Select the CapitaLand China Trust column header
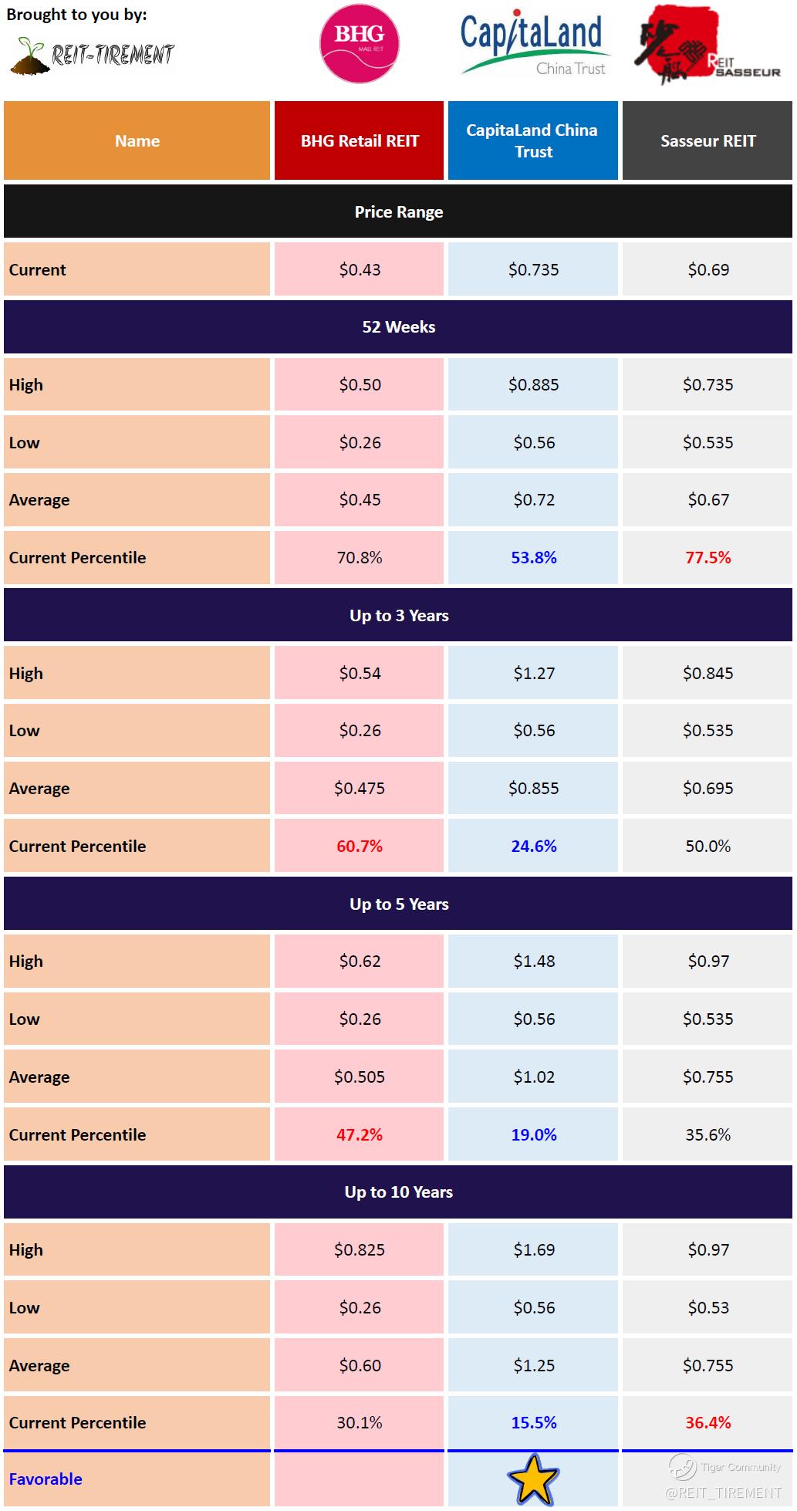 point(532,141)
